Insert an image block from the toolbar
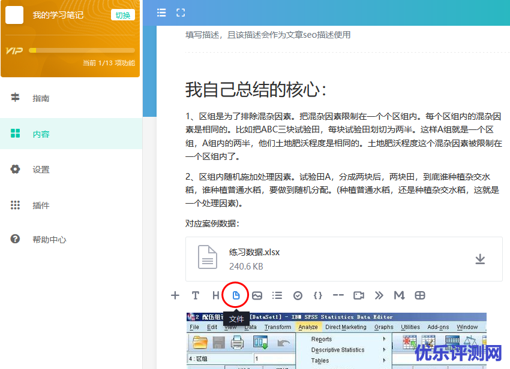The width and height of the screenshot is (510, 369). coord(257,295)
